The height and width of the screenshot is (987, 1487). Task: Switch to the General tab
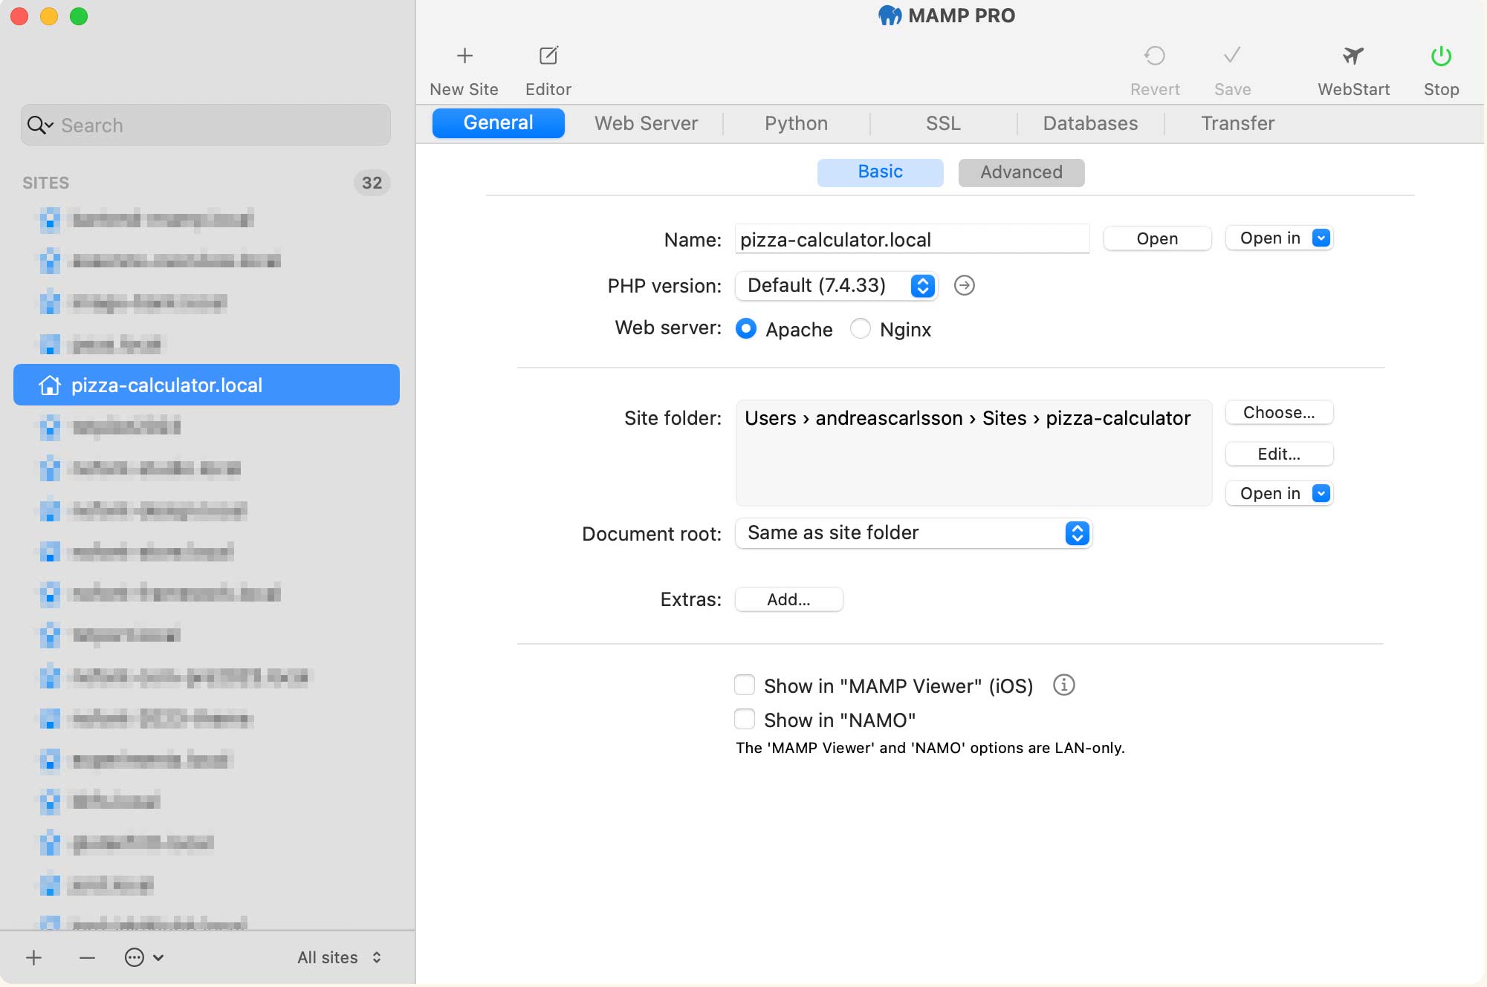click(498, 123)
